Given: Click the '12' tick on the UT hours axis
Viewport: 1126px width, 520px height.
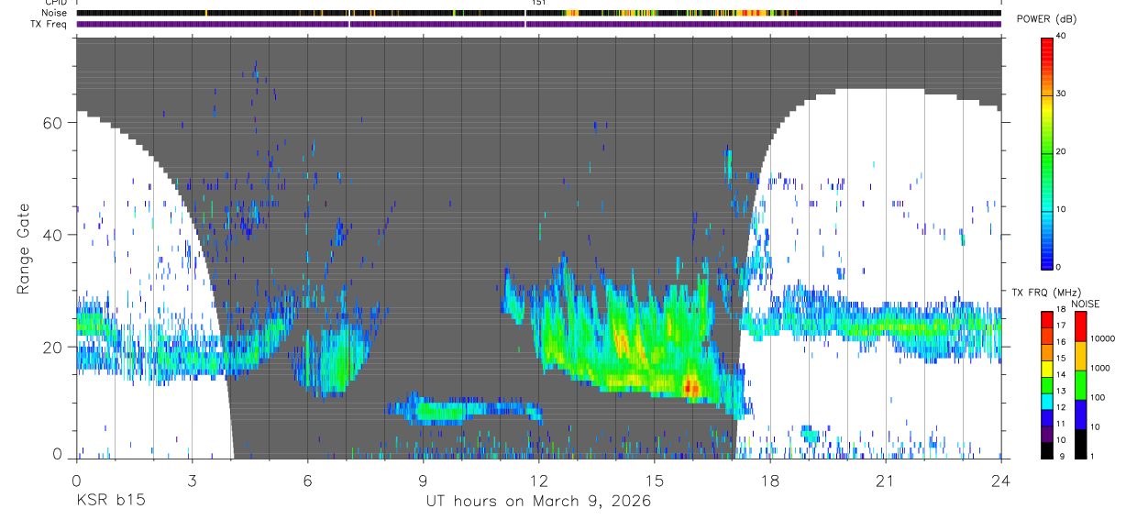Looking at the screenshot, I should [x=538, y=479].
